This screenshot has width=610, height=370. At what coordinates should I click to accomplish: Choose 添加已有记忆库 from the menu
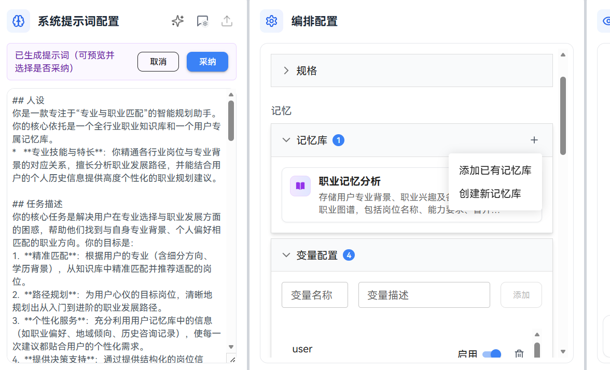click(494, 170)
